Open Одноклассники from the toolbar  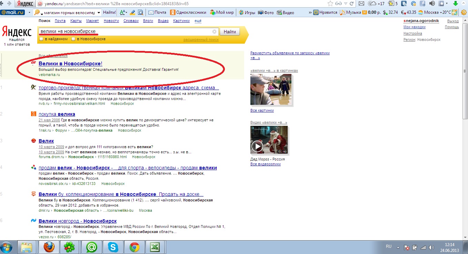(x=188, y=12)
